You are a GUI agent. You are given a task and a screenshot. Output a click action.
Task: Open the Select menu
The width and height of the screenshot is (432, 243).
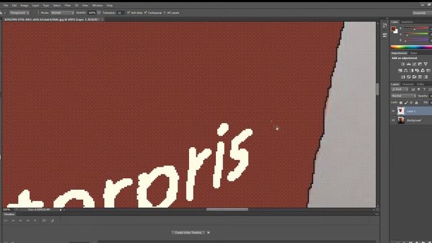pos(57,5)
